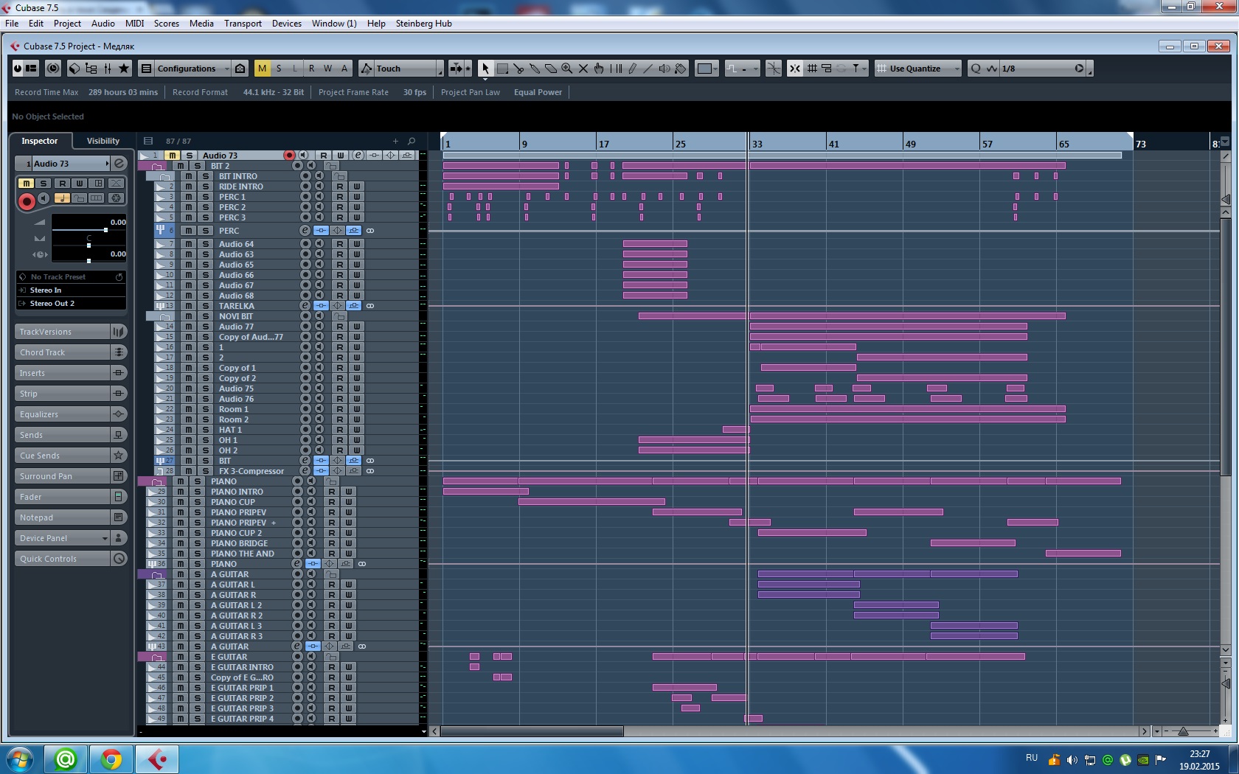
Task: Select the Mute X tool
Action: [x=583, y=69]
